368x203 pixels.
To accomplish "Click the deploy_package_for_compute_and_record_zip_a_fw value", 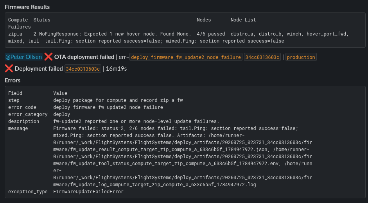I will (x=118, y=100).
